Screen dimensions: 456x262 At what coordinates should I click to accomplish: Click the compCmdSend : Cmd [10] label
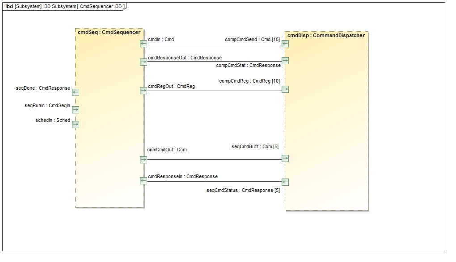pyautogui.click(x=252, y=39)
